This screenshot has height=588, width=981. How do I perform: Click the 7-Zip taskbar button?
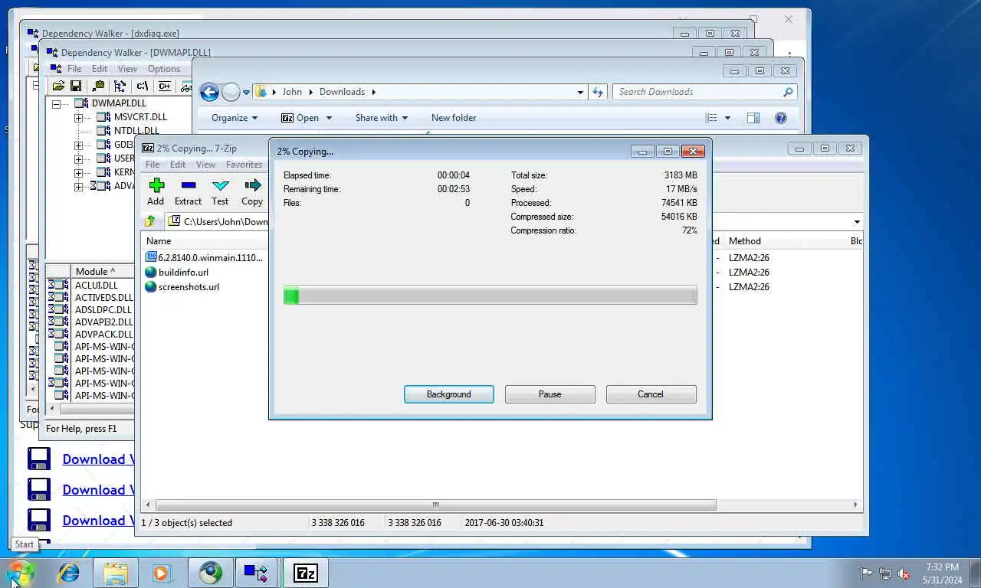click(305, 573)
